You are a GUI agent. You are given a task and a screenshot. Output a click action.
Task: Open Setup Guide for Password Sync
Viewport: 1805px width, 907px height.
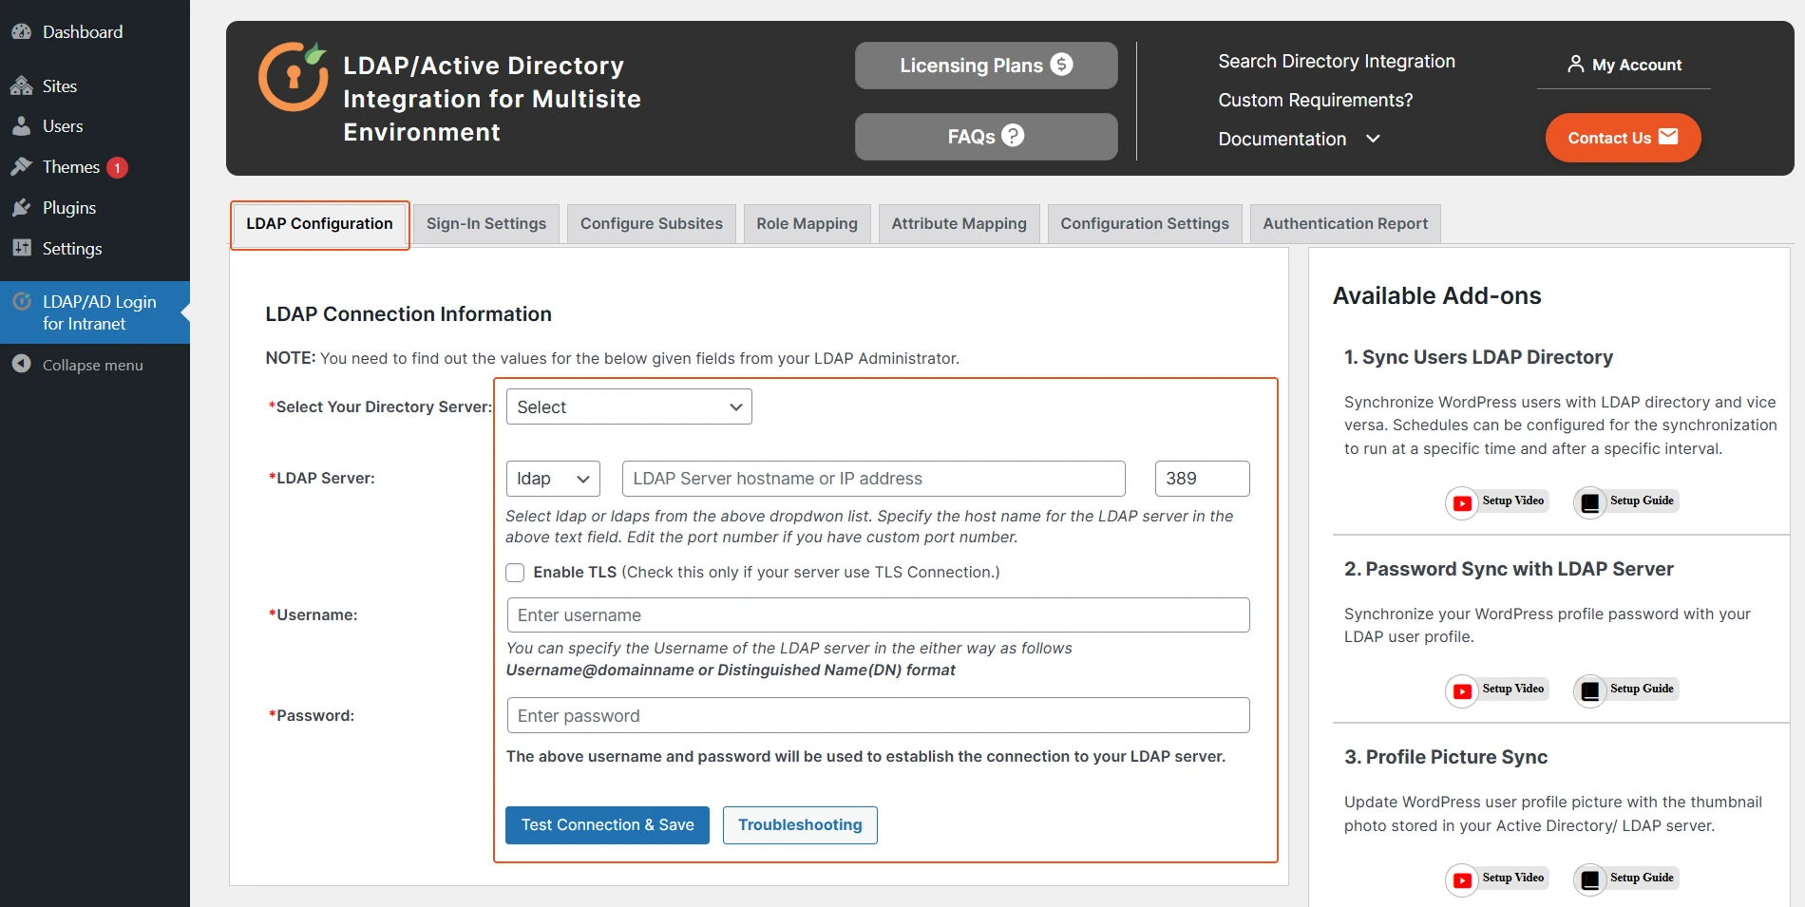tap(1626, 690)
